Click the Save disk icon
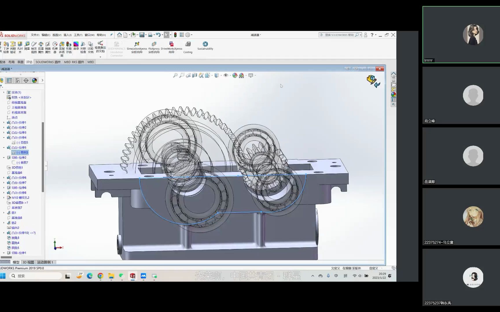The image size is (500, 312). point(142,35)
